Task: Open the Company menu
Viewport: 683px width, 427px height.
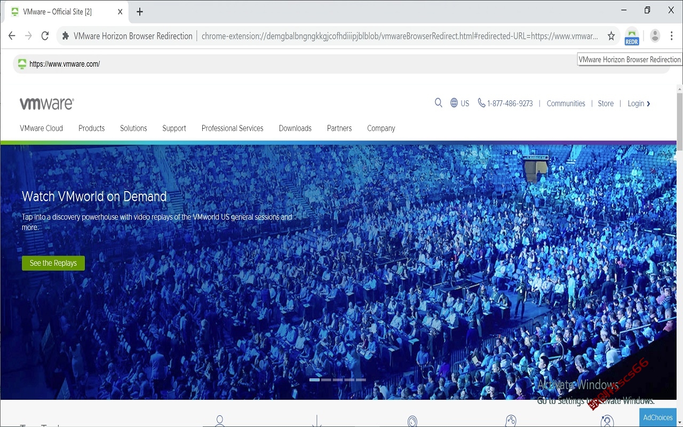Action: pyautogui.click(x=381, y=128)
